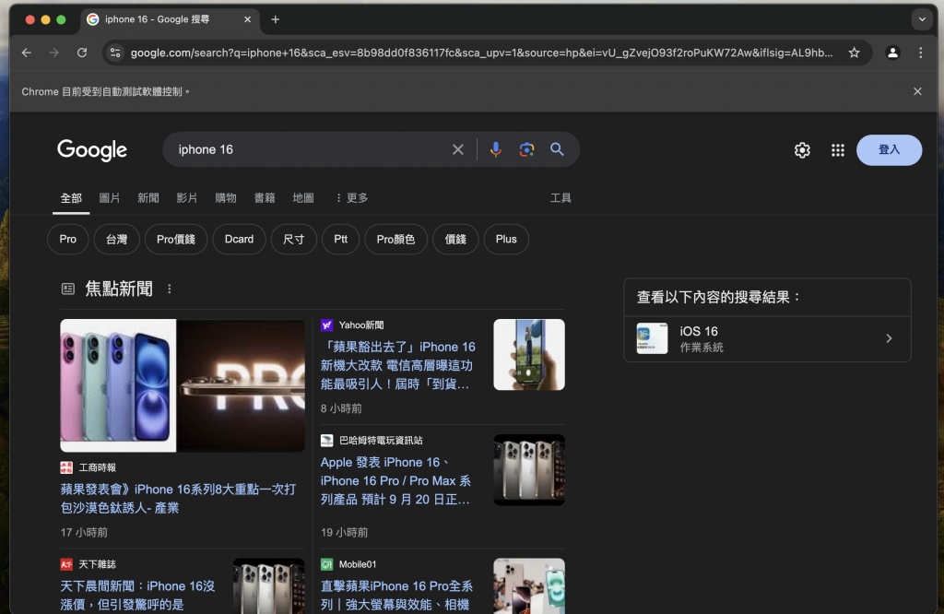Open quick settings gear icon
This screenshot has width=944, height=614.
[x=802, y=150]
